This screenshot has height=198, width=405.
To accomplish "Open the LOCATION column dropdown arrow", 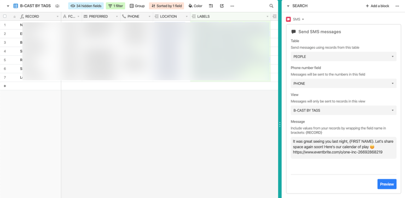I will pyautogui.click(x=187, y=16).
